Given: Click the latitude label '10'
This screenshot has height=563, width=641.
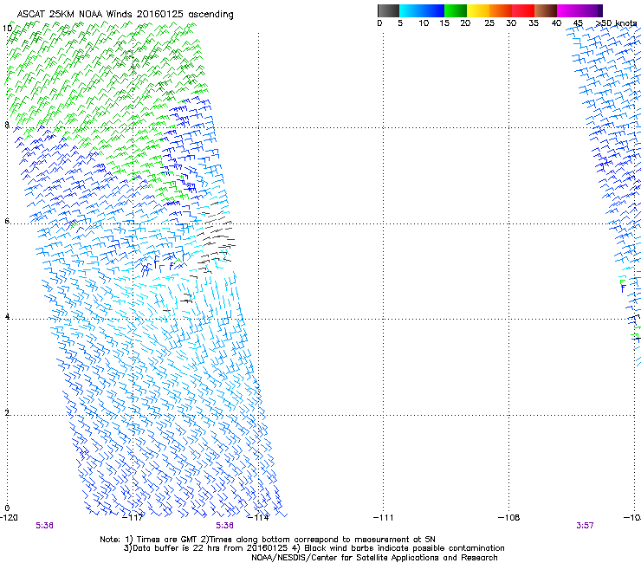Looking at the screenshot, I should 7,29.
